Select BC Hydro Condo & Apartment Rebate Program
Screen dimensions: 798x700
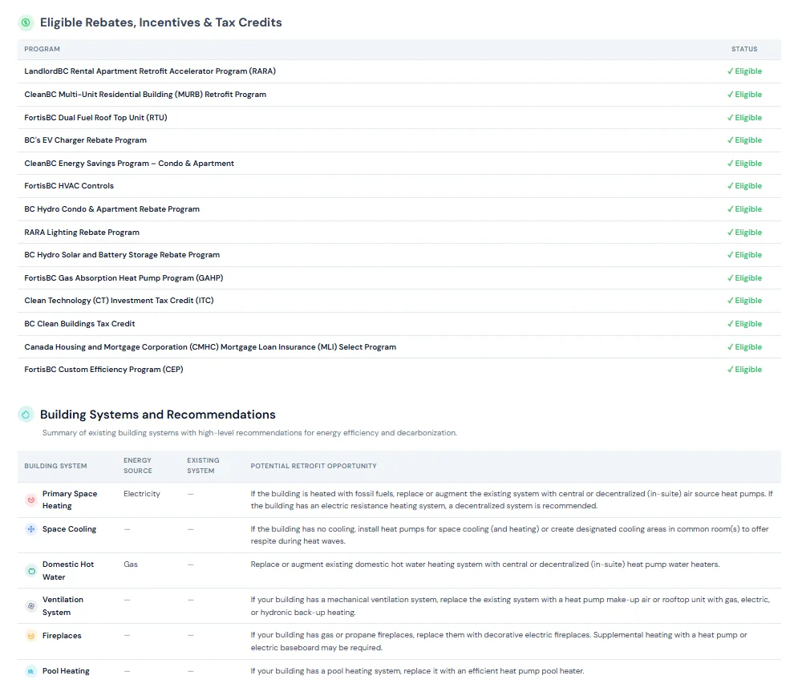399,209
